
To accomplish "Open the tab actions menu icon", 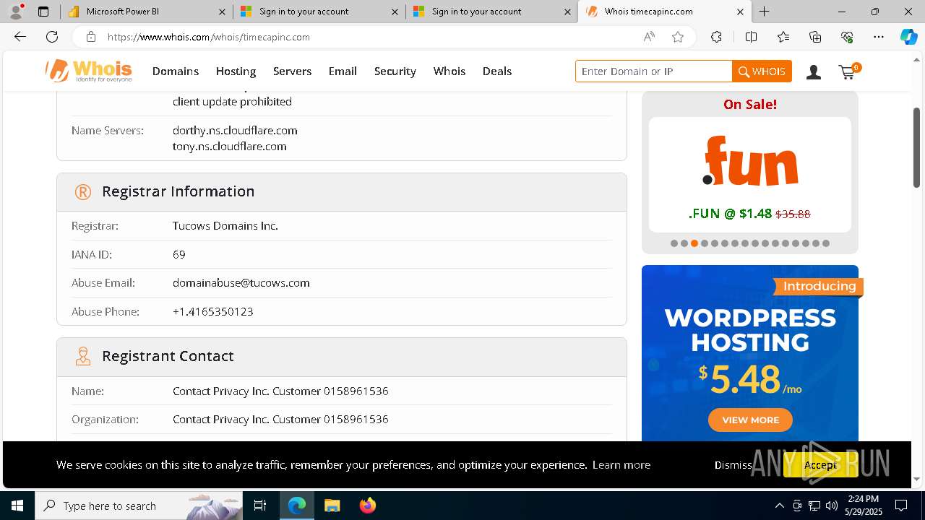I will tap(43, 12).
